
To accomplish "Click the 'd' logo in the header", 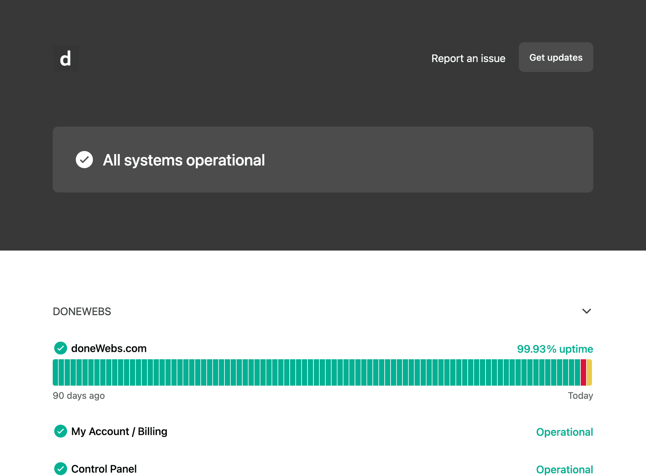I will (66, 58).
